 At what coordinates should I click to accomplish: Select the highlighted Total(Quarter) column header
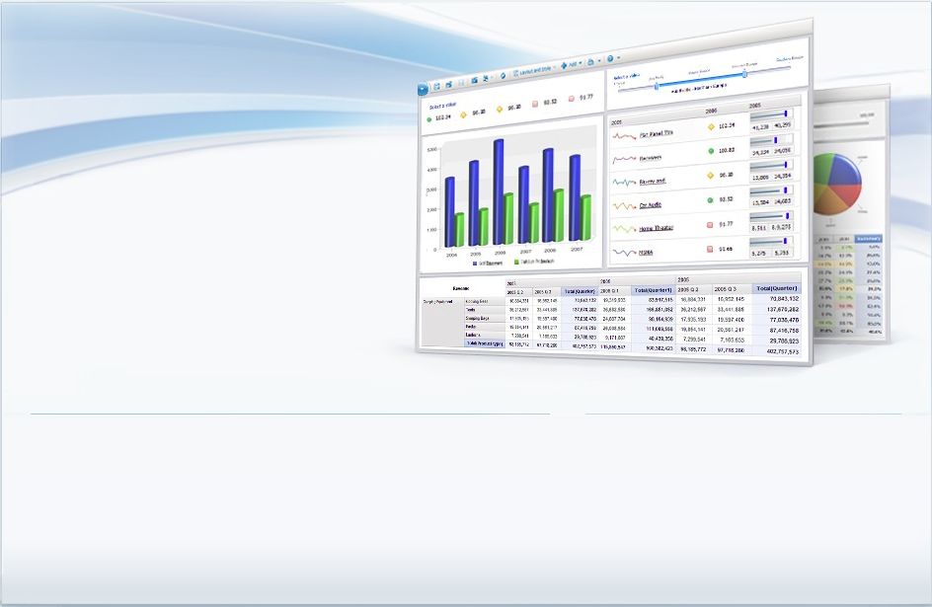777,288
